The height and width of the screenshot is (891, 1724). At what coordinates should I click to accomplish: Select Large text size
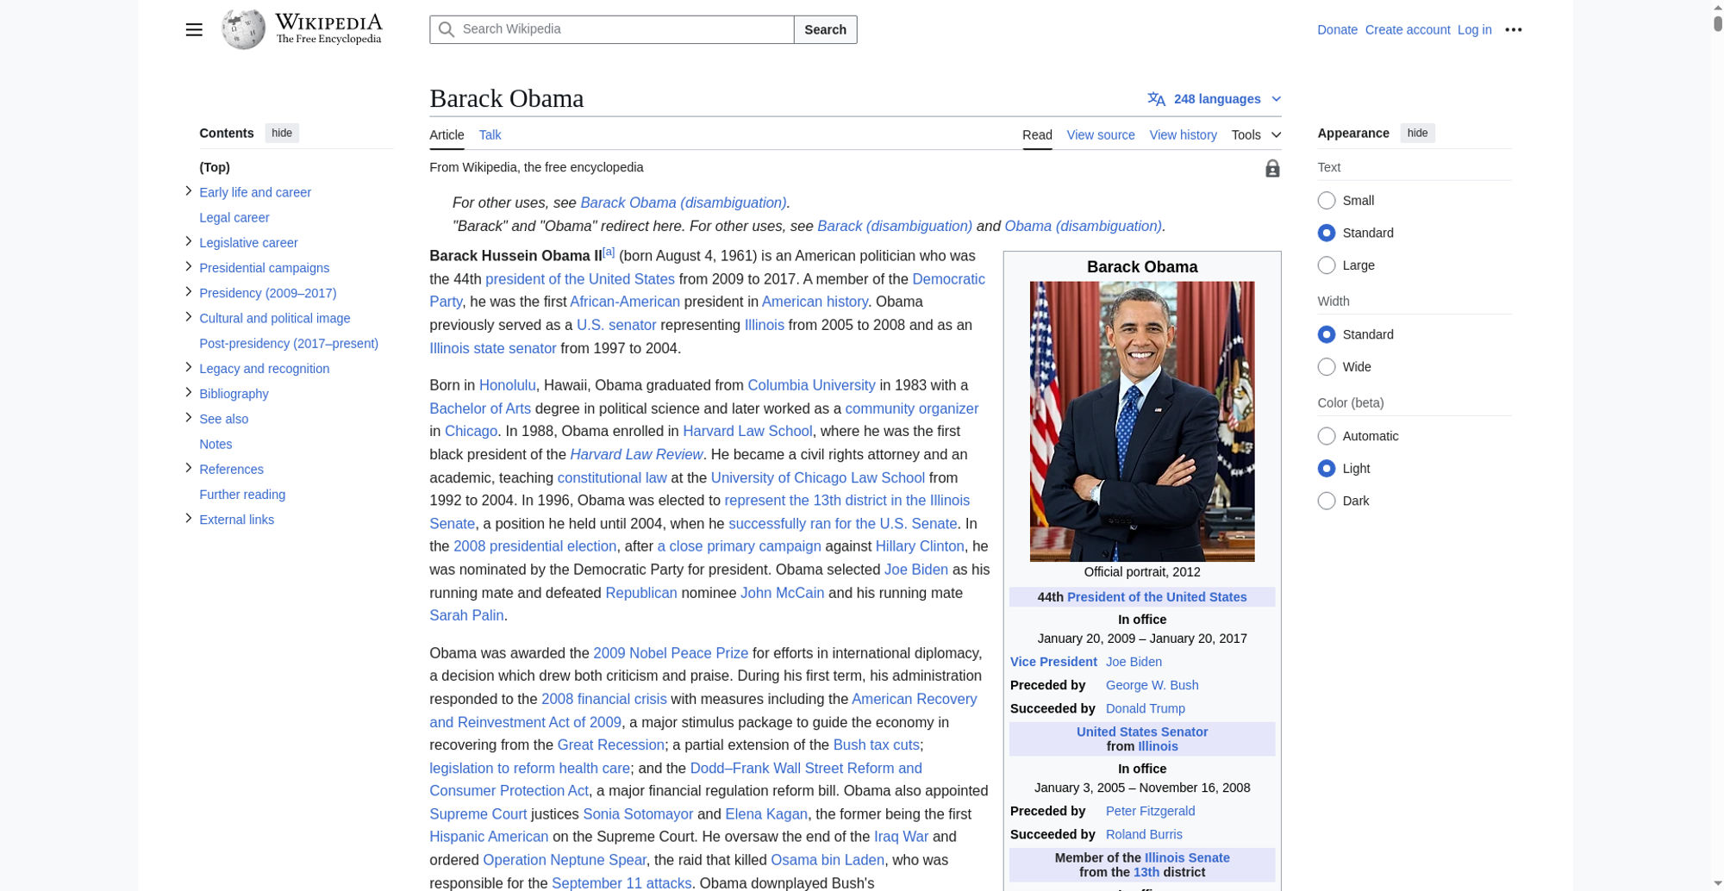[1327, 265]
